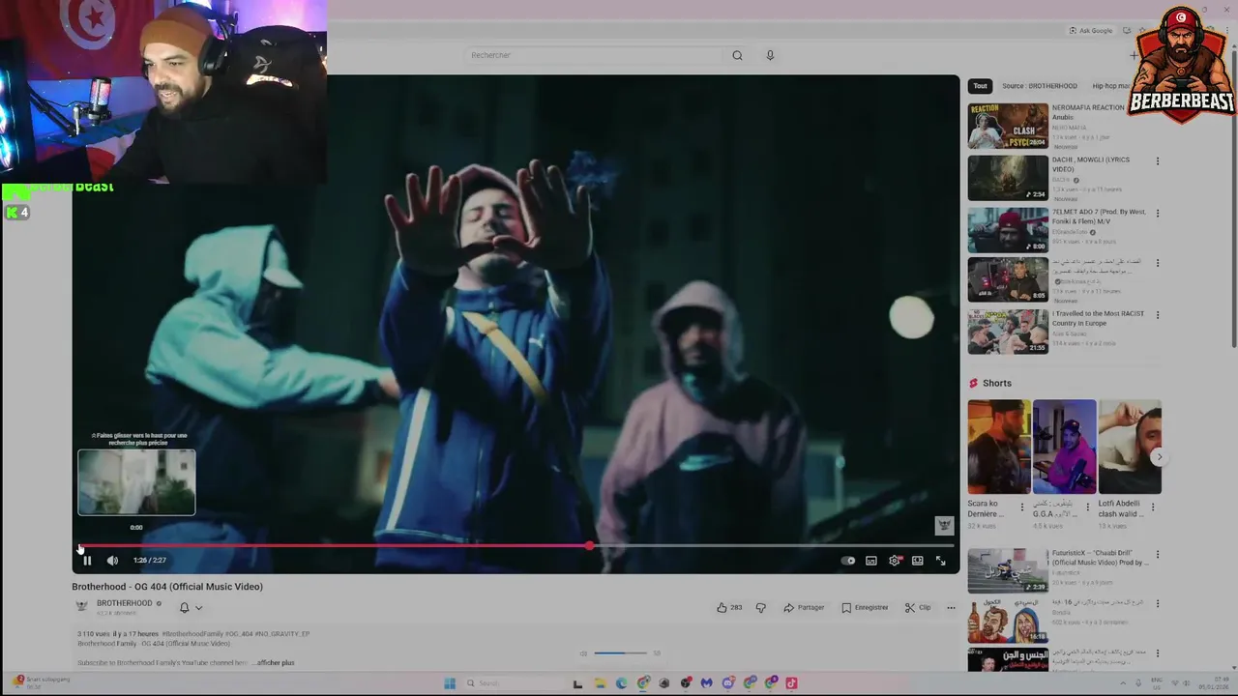Open Windows Start button in taskbar
Viewport: 1238px width, 696px height.
(x=450, y=683)
